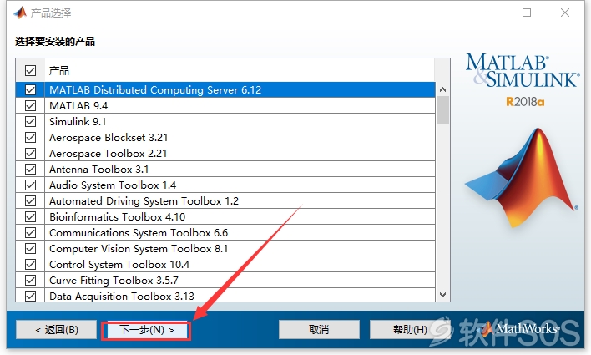This screenshot has width=591, height=355.
Task: Uncheck the Simulink 9.1 checkbox
Action: point(30,121)
